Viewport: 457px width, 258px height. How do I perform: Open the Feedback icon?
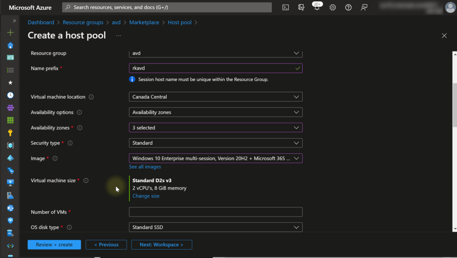[365, 8]
